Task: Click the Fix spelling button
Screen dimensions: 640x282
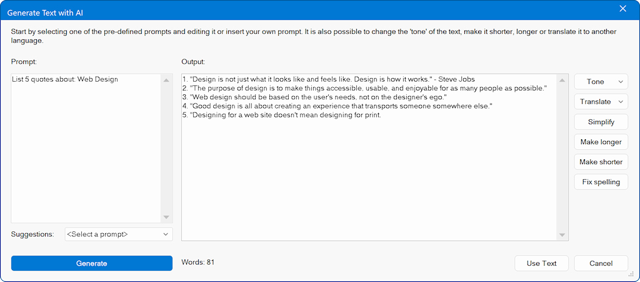Action: 601,182
